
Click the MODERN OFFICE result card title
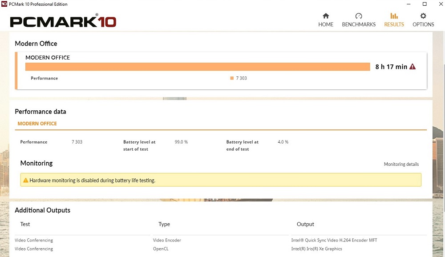pos(48,58)
